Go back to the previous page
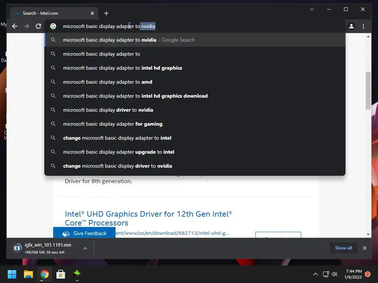Screen dimensions: 378x283 coord(15,26)
